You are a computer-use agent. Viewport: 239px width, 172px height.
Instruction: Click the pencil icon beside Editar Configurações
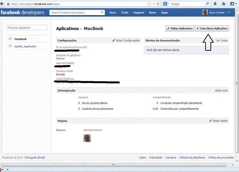pos(114,40)
